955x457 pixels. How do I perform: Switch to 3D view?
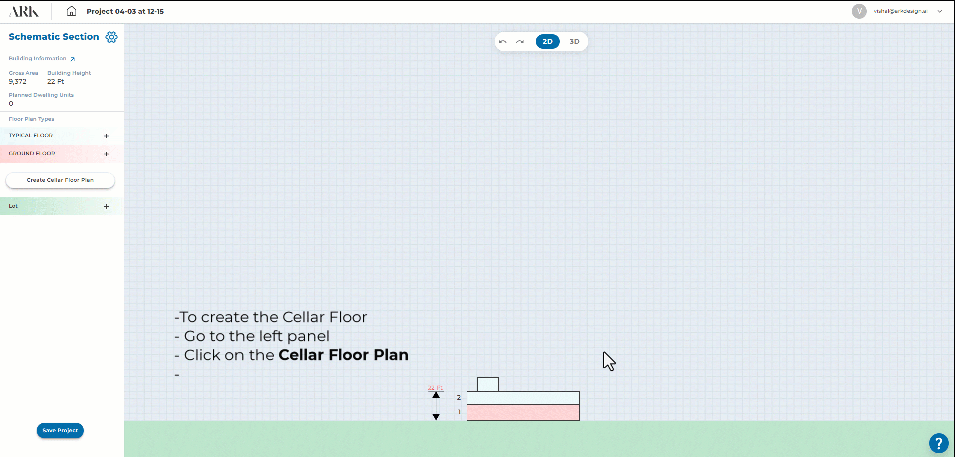coord(574,42)
